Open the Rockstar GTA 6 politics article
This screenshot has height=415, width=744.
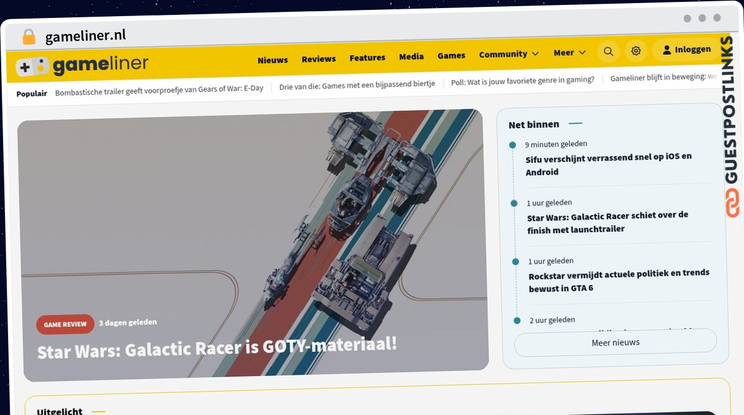tap(619, 280)
